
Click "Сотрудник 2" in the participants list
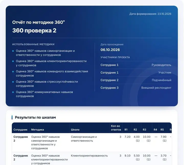click(x=109, y=80)
